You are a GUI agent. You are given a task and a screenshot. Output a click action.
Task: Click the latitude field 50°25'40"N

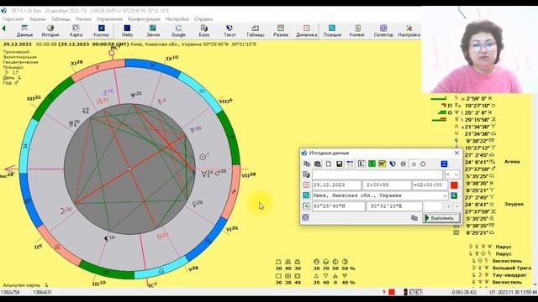coord(338,206)
